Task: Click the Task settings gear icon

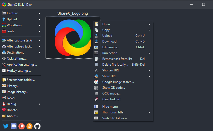Action: [4, 59]
